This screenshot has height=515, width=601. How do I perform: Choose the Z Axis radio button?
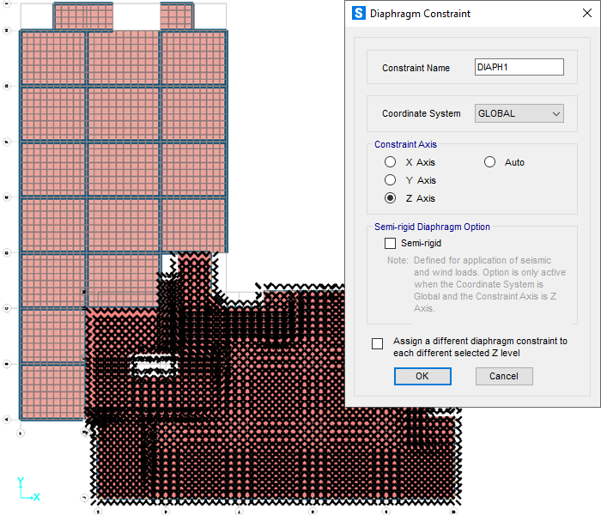(x=390, y=198)
